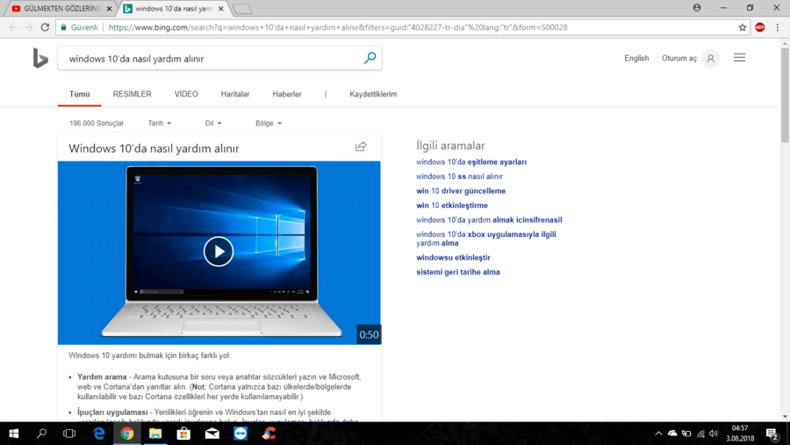Click the English language link
This screenshot has width=790, height=445.
636,59
